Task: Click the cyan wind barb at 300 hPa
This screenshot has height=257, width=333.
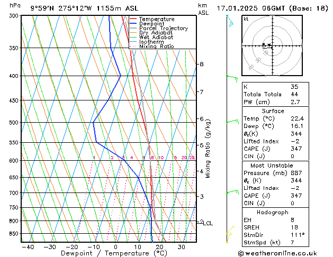Action: 230,21
